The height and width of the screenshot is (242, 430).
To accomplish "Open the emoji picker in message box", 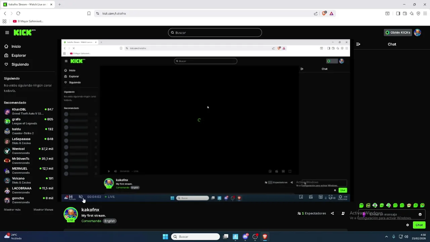I will (x=420, y=214).
